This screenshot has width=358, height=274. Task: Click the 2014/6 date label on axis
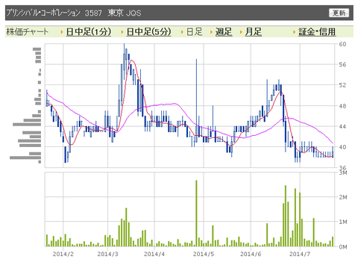(251, 254)
